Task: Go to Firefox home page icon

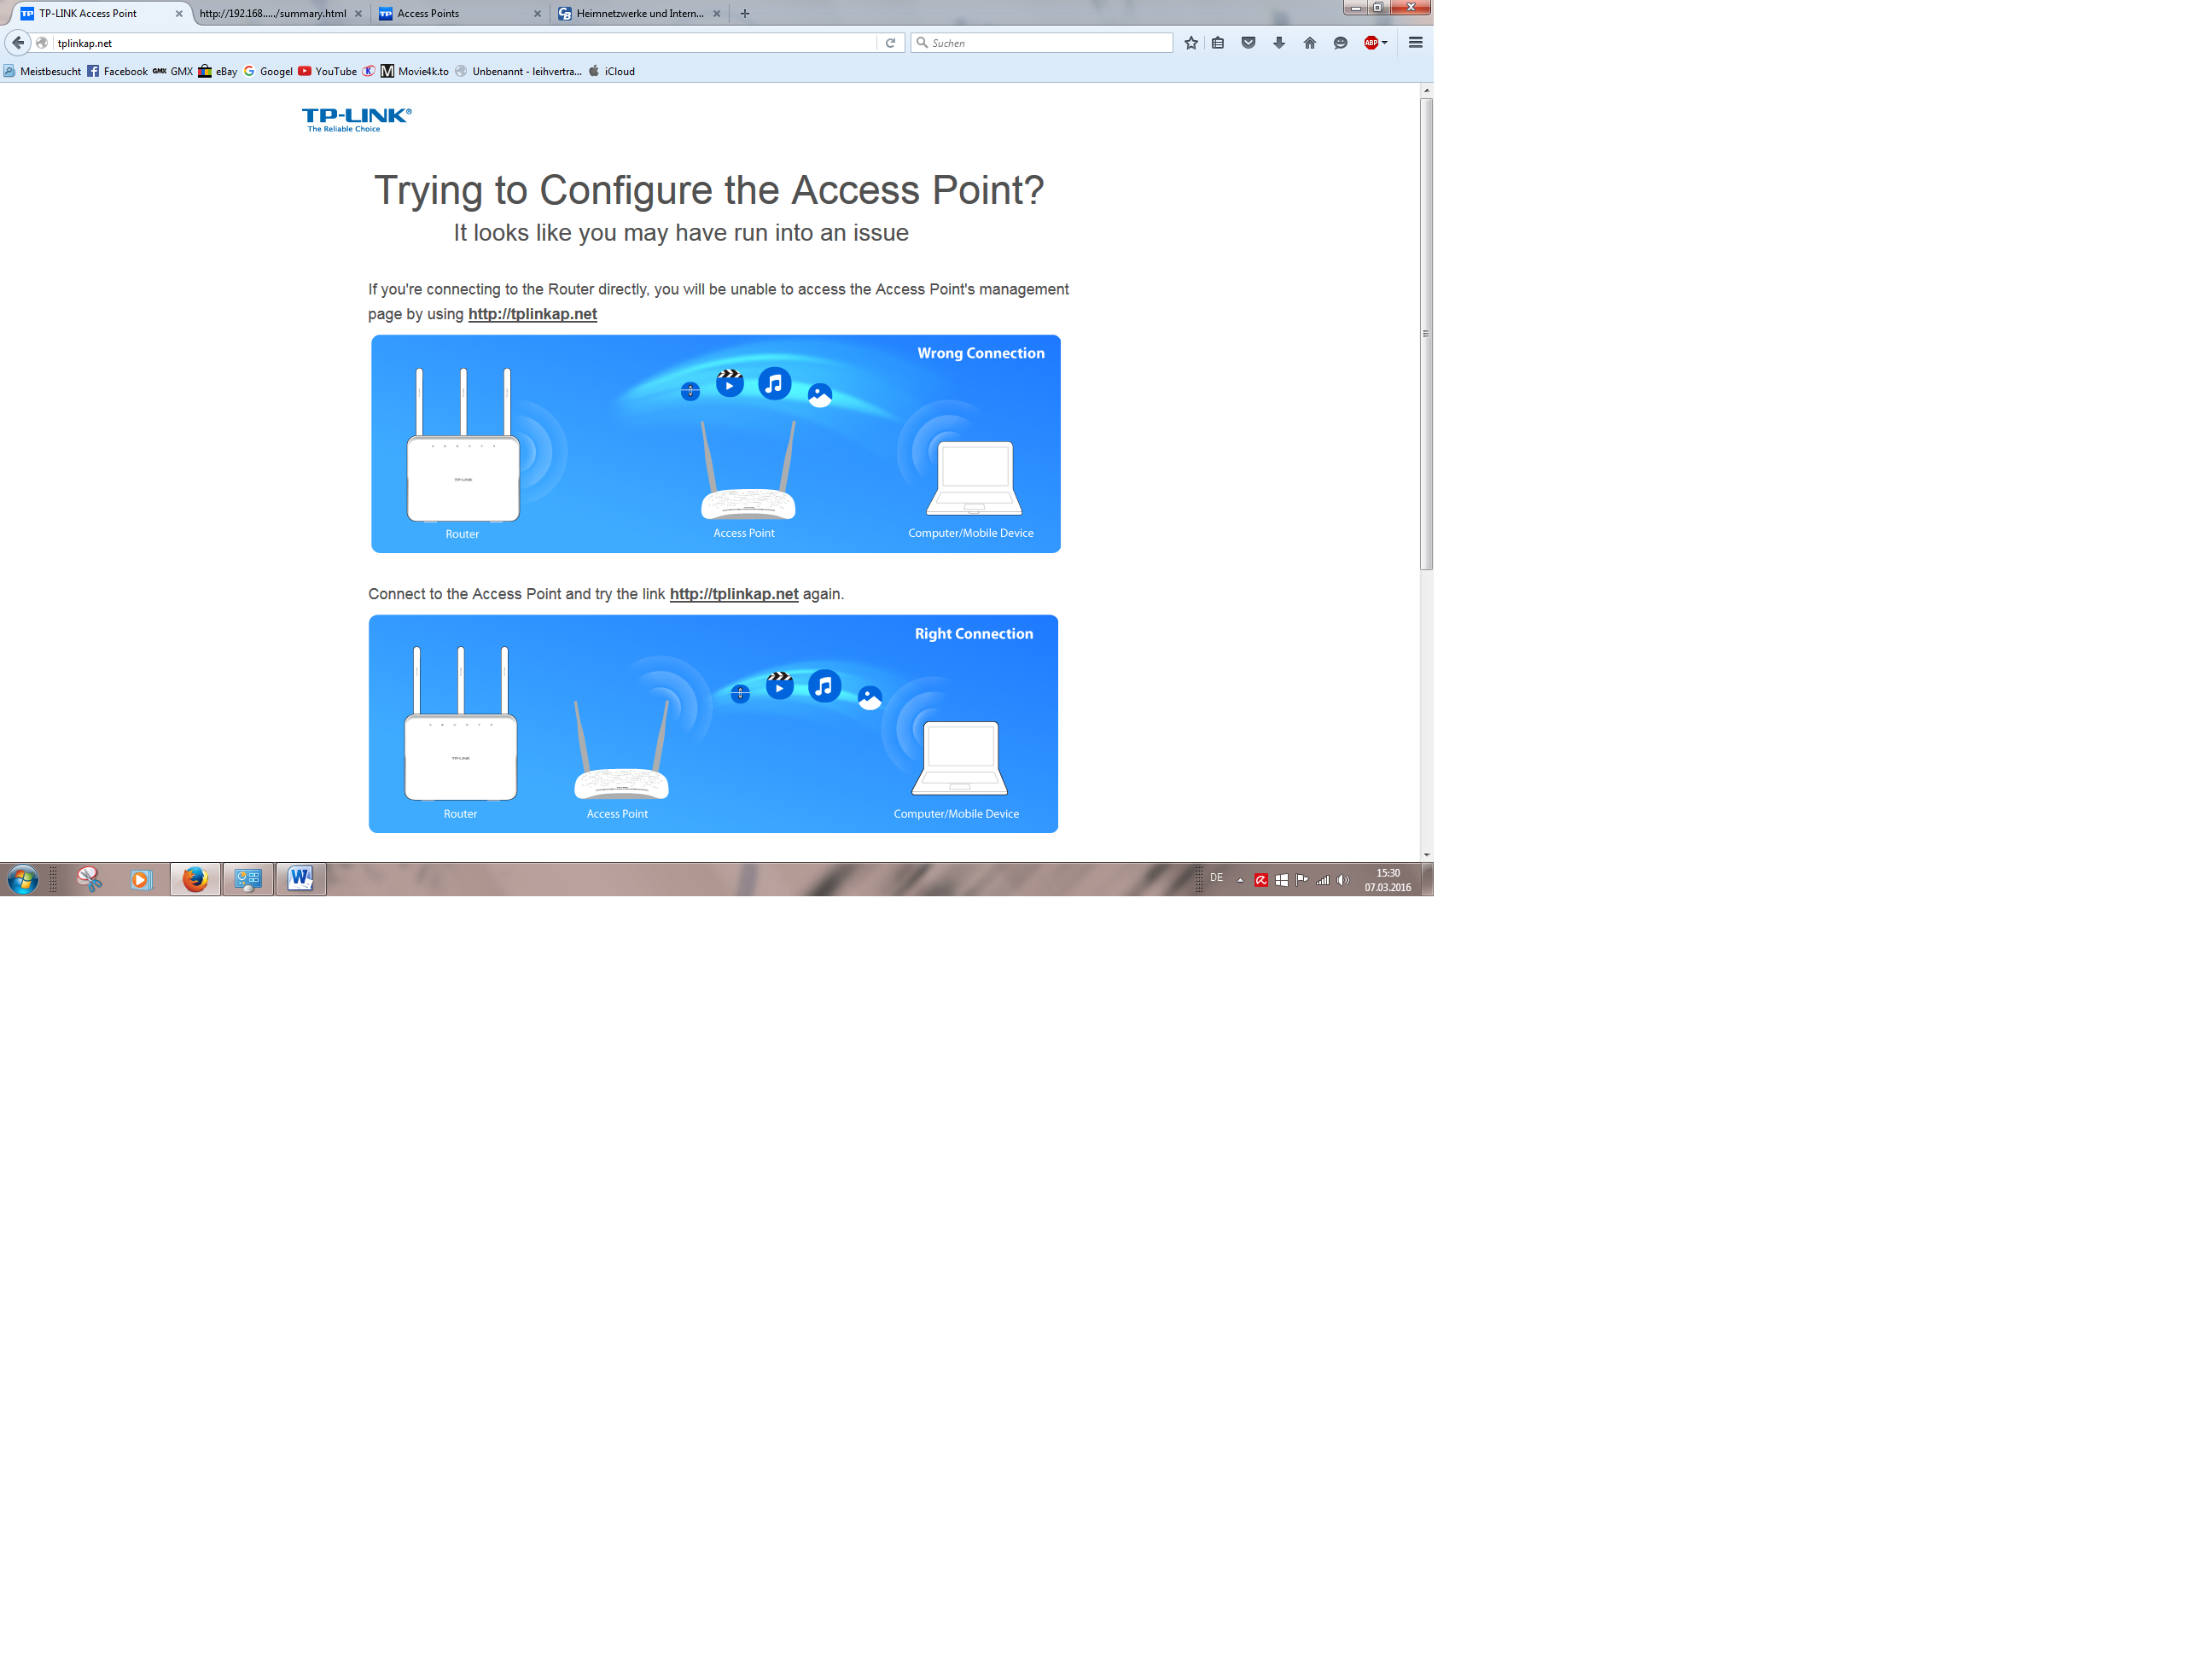Action: tap(1310, 43)
